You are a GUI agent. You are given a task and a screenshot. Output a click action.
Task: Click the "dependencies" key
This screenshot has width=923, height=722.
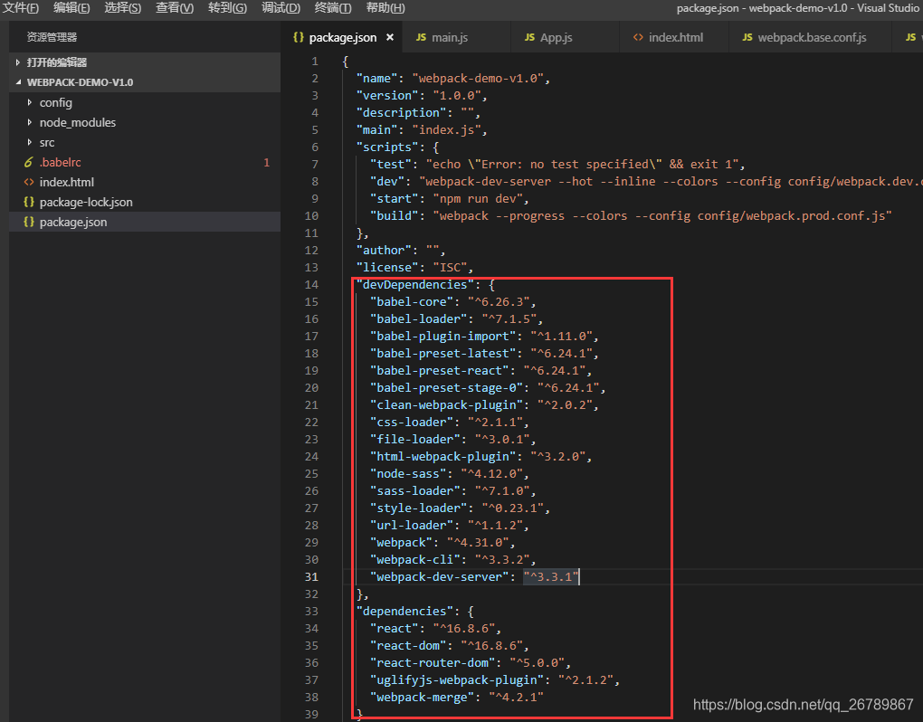[x=404, y=612]
